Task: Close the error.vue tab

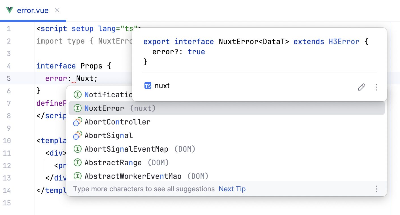Action: click(x=57, y=10)
